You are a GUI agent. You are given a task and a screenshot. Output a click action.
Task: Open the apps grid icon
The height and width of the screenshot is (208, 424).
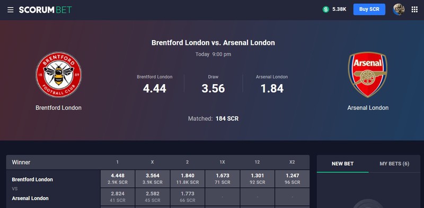click(414, 10)
